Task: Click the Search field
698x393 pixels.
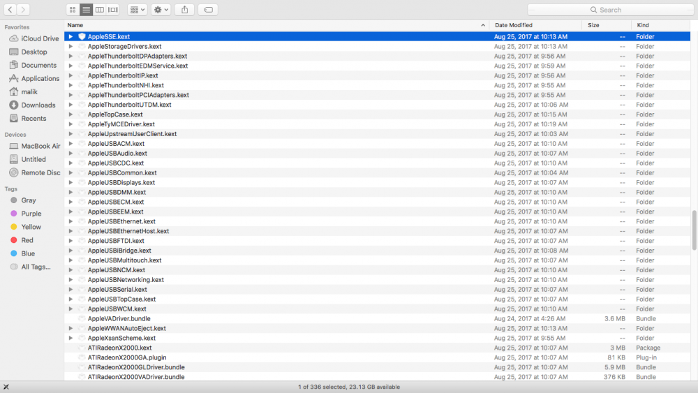Action: pos(609,10)
